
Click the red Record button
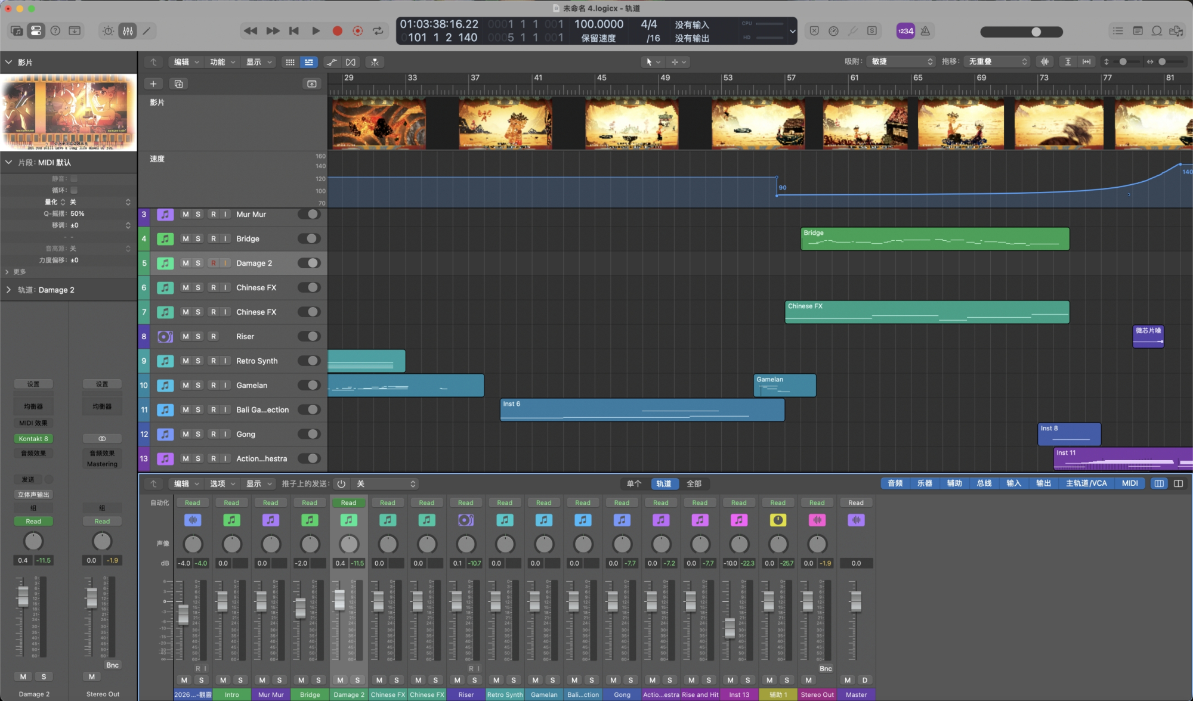coord(338,31)
